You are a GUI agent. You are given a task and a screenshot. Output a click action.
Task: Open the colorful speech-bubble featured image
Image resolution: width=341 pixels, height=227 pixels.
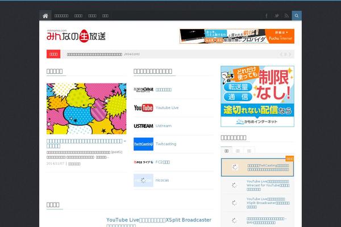click(86, 108)
